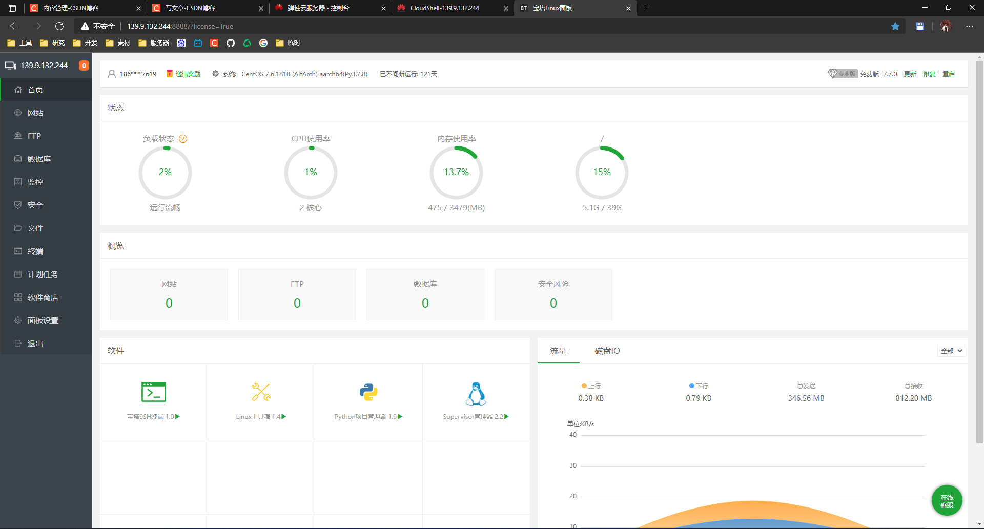984x529 pixels.
Task: Click the 专业版 diamond badge
Action: pos(842,74)
